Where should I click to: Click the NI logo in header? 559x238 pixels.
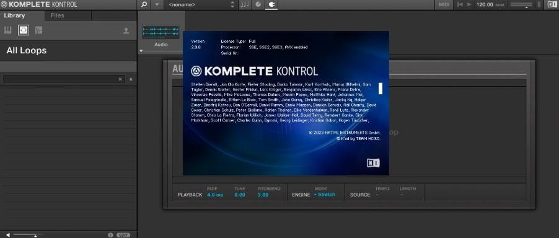pos(552,4)
